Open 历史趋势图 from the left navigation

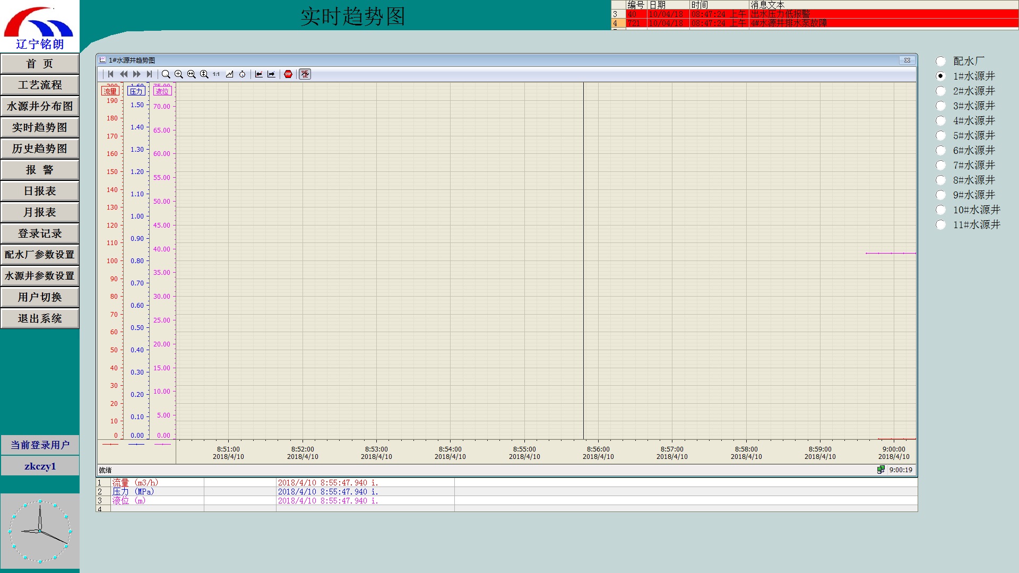point(40,149)
